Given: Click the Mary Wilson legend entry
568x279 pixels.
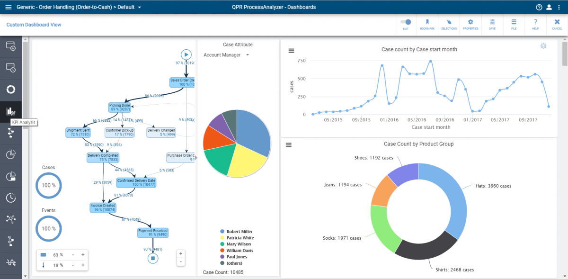Looking at the screenshot, I should pos(235,244).
